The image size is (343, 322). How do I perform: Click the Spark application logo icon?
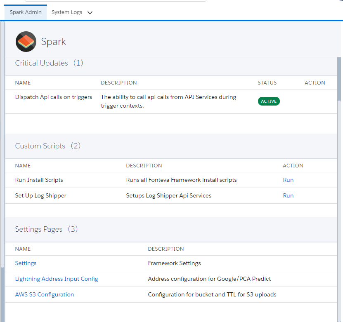tap(26, 41)
